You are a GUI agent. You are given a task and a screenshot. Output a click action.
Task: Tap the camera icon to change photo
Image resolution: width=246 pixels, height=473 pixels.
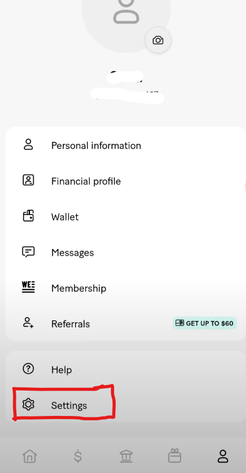point(158,40)
